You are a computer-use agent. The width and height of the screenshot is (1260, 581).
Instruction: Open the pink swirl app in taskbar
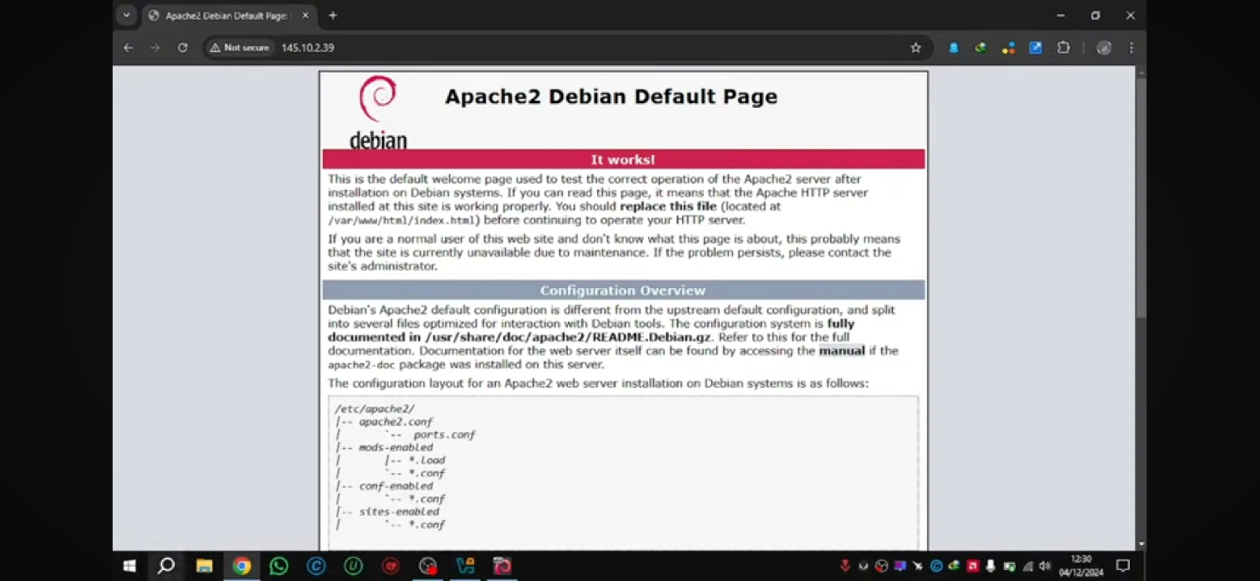click(x=502, y=566)
